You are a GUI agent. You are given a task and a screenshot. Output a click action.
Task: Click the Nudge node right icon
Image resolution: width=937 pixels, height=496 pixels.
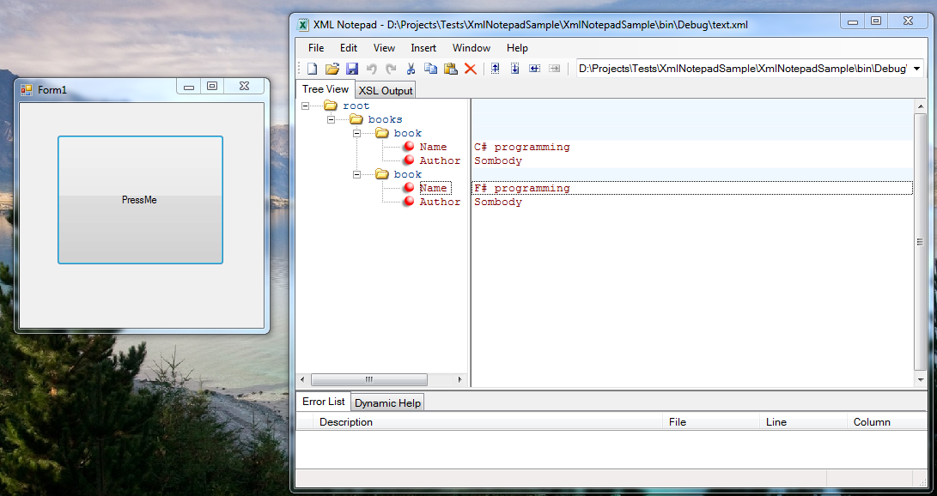point(555,69)
